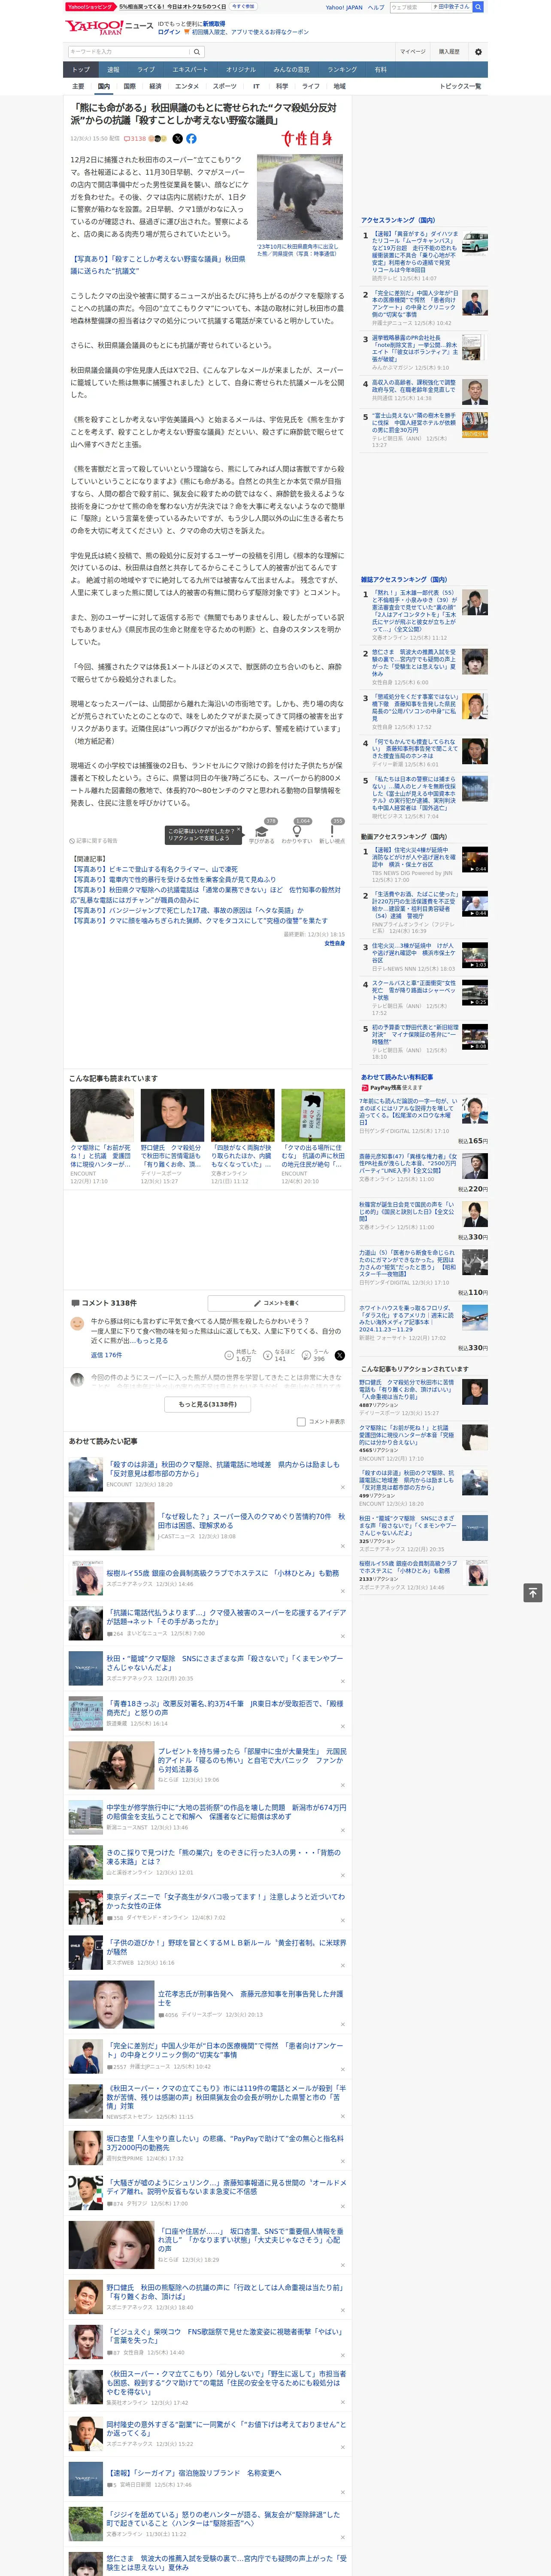Click the ログイン link
The height and width of the screenshot is (2576, 551).
169,32
